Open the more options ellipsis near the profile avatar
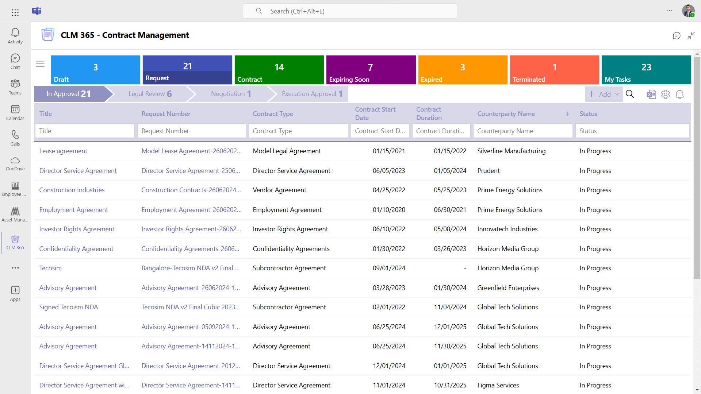The width and height of the screenshot is (701, 394). (670, 11)
